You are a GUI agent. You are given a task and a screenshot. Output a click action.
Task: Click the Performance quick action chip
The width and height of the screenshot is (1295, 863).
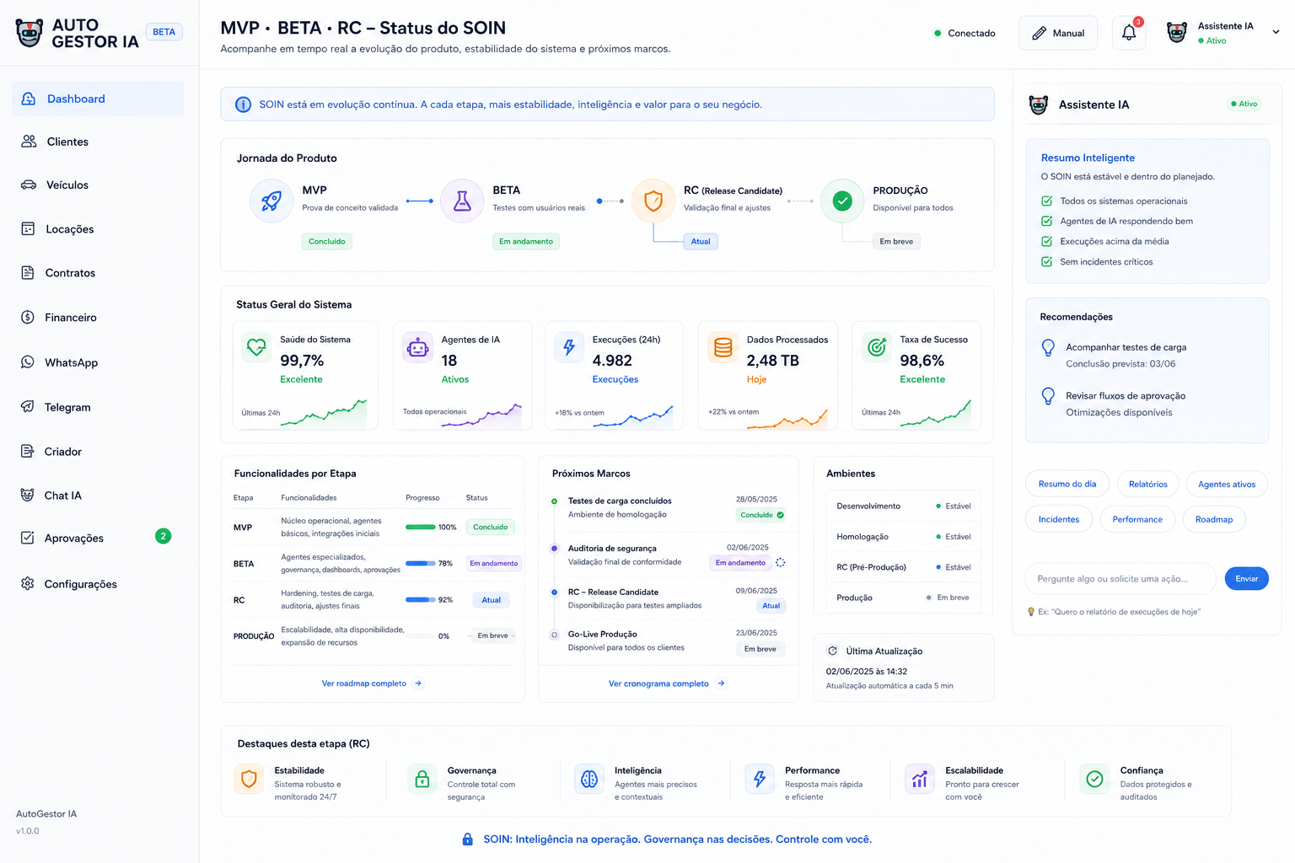coord(1137,519)
